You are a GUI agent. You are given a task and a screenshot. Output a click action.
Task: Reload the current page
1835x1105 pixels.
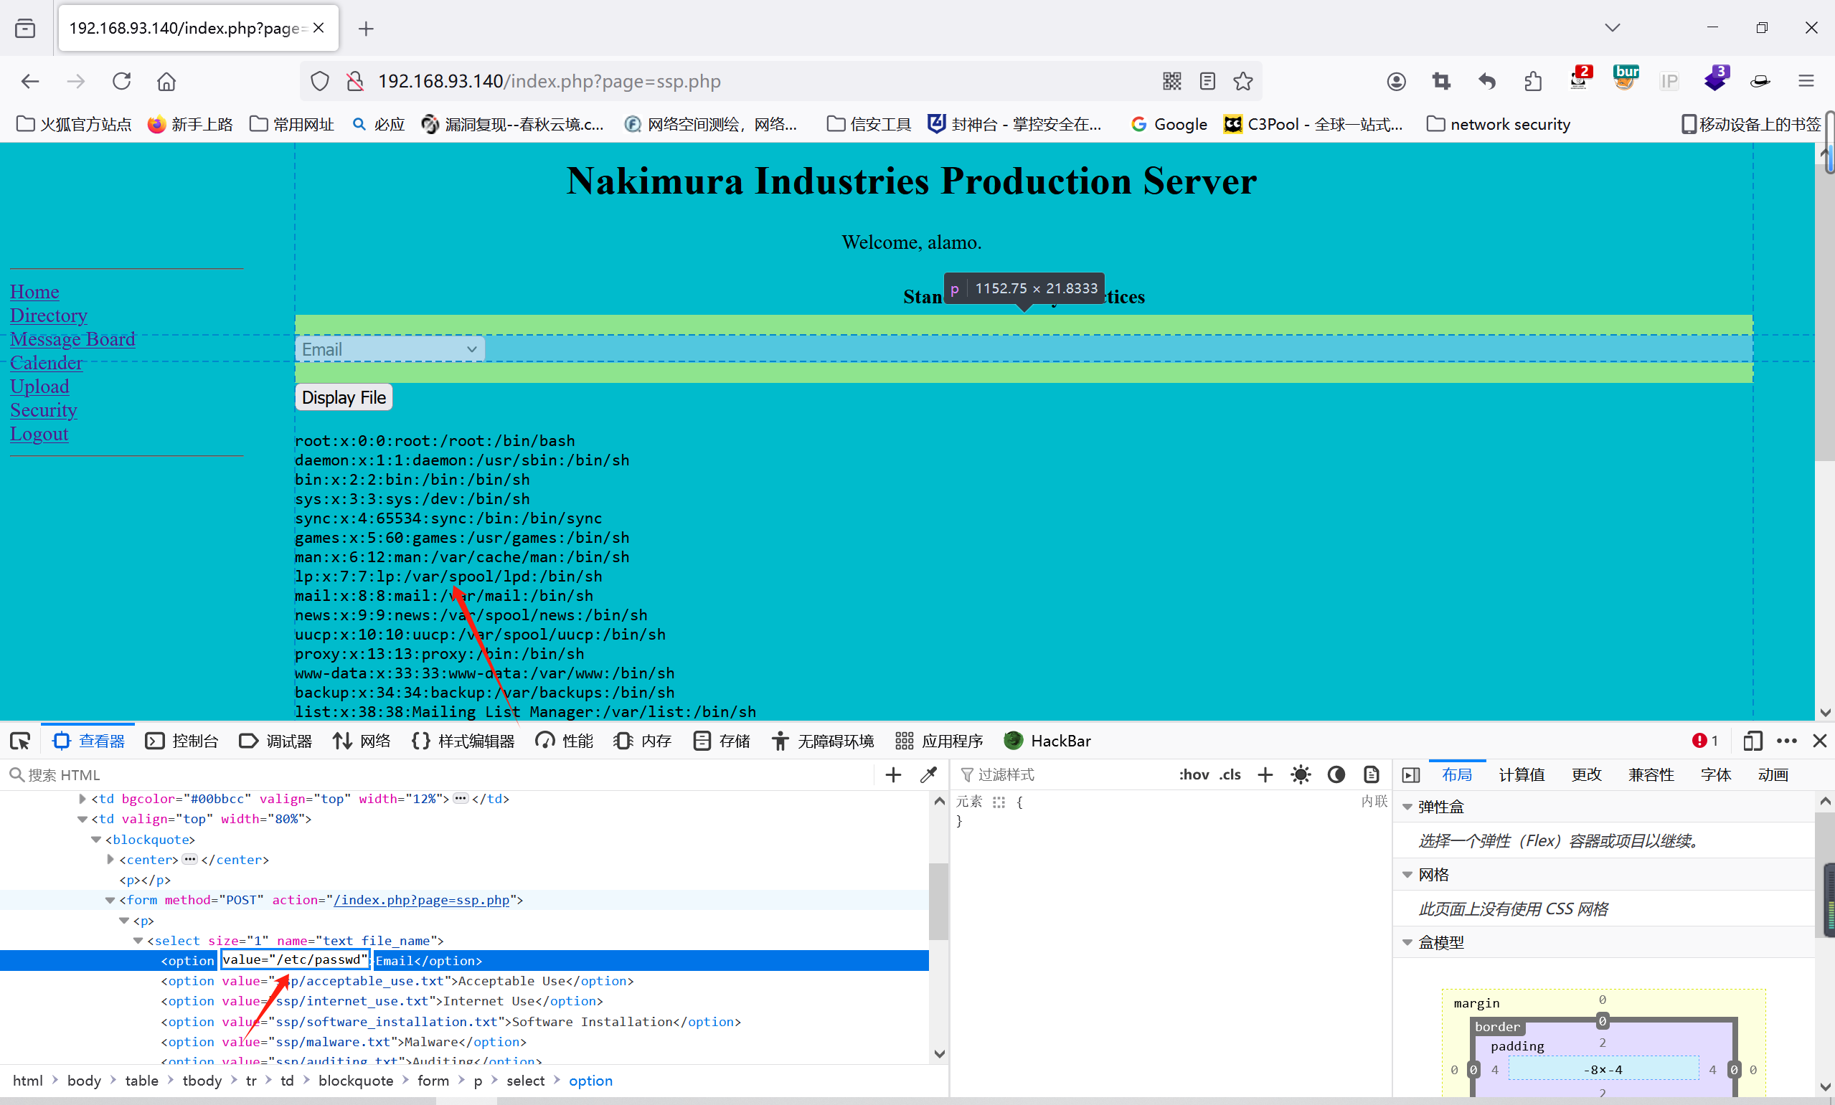point(121,80)
